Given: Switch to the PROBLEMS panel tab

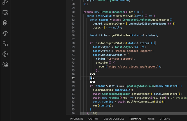Looking at the screenshot, I should 77,119.
